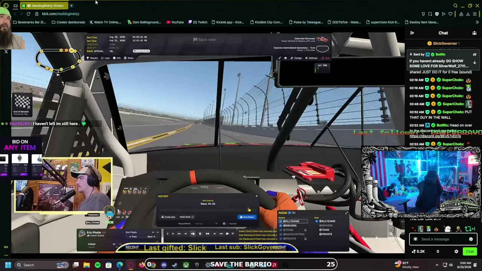Open Destiny Item Manager bookmark

tap(421, 22)
